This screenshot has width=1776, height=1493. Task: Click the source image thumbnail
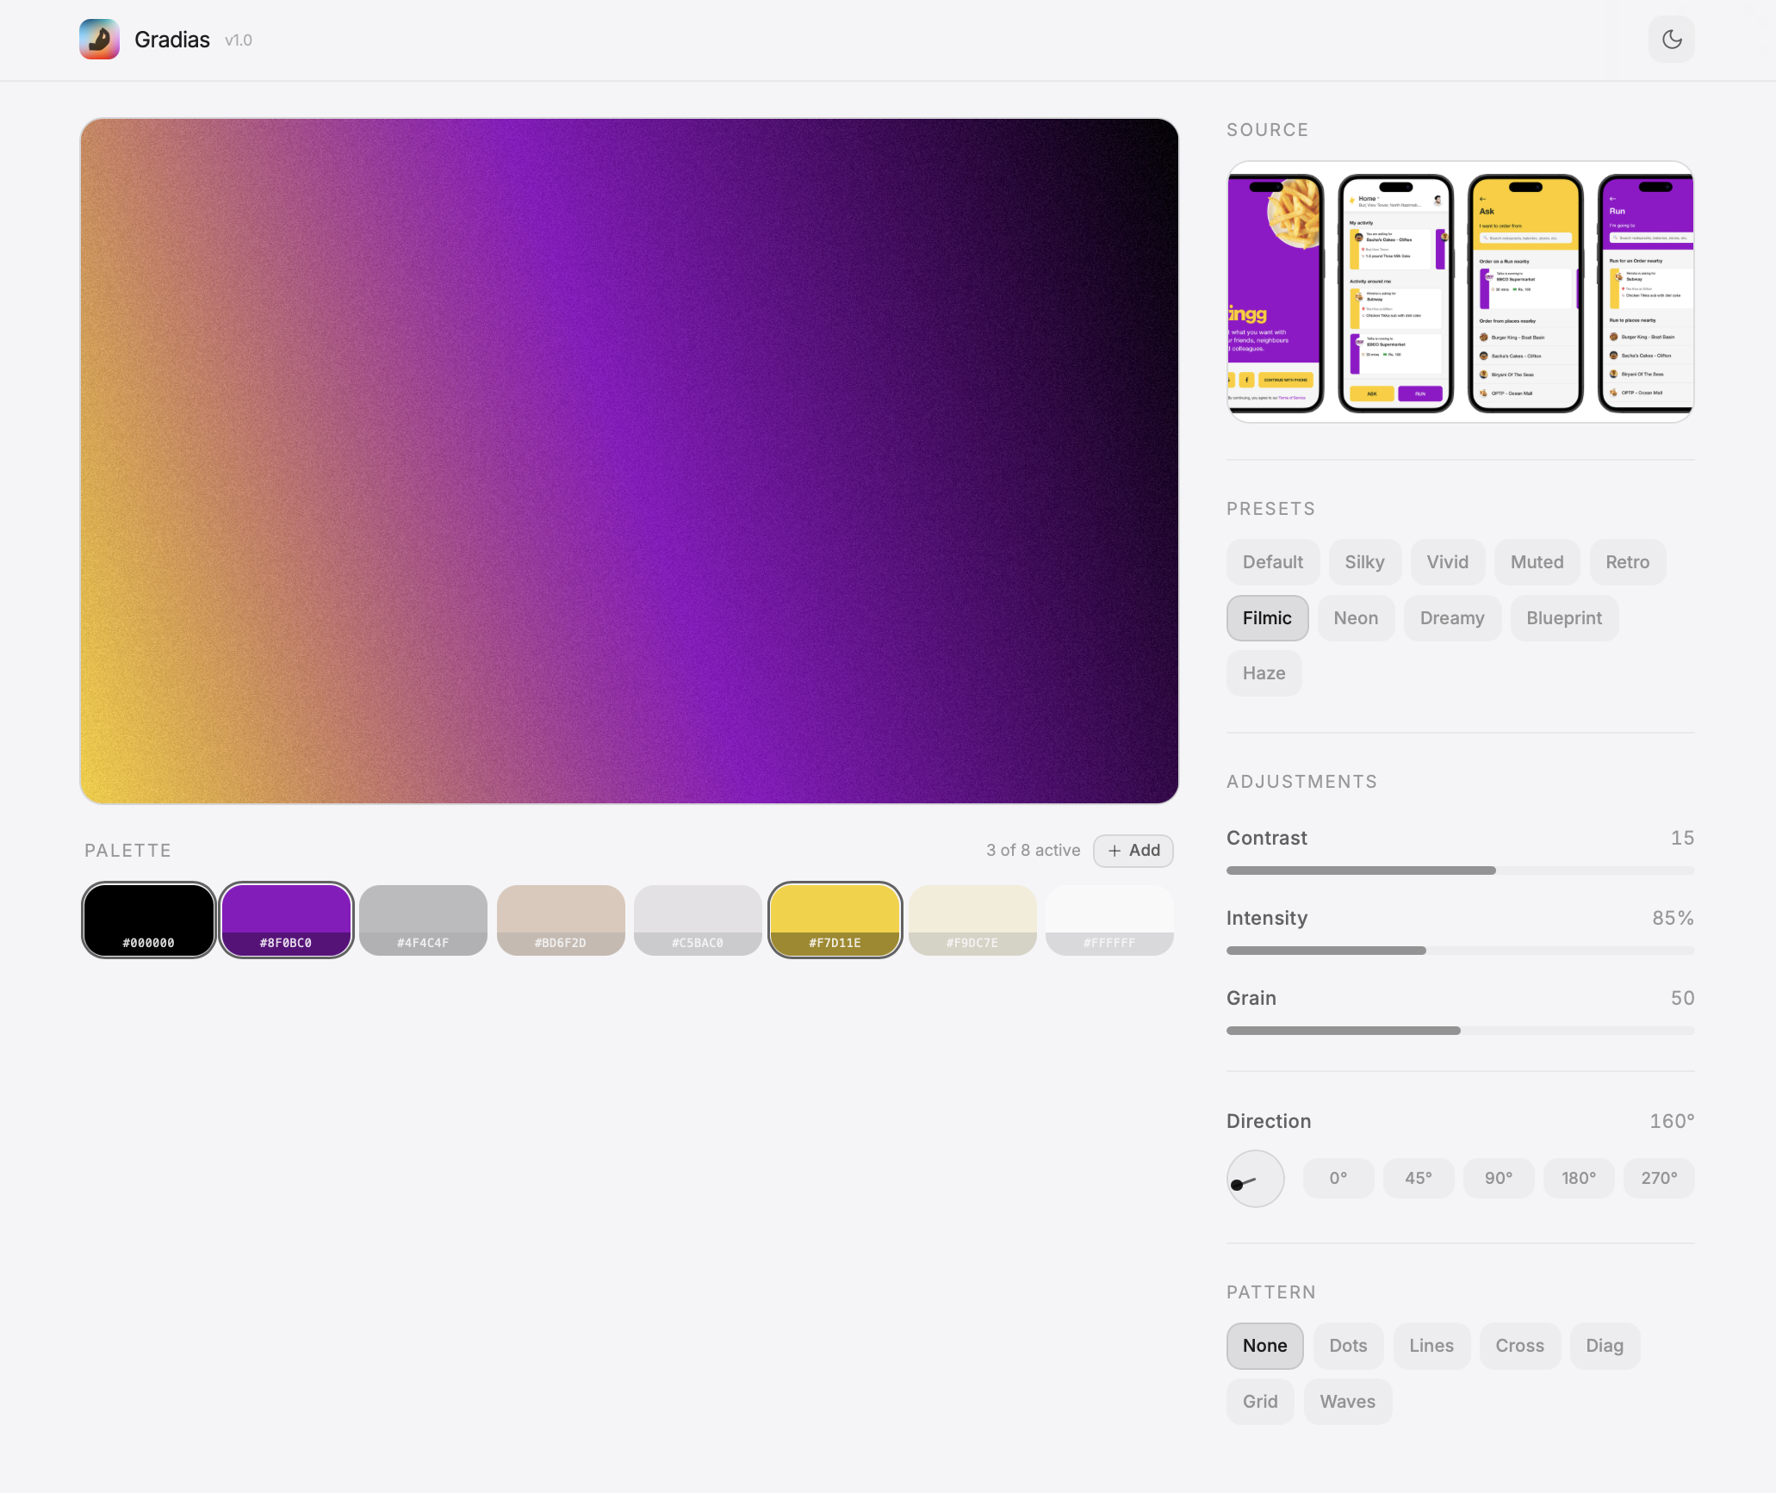tap(1460, 292)
